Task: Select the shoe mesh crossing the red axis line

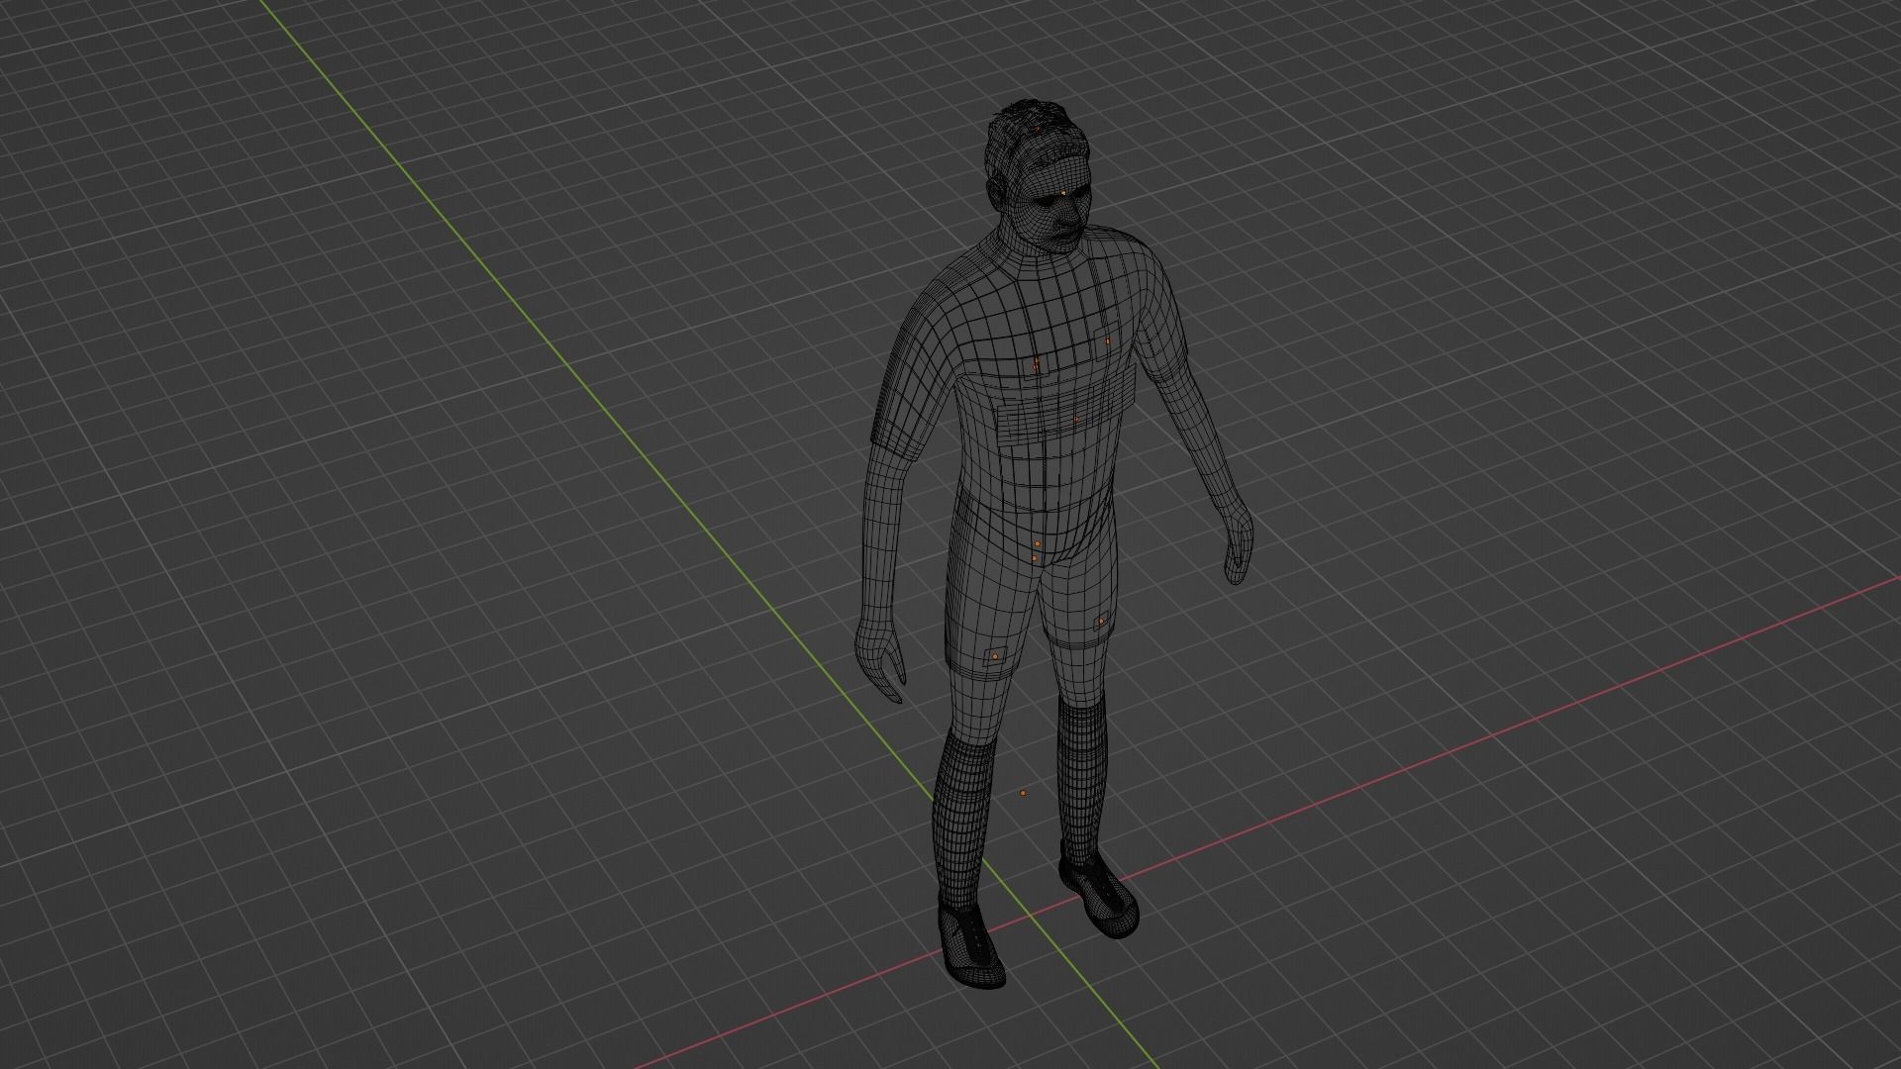Action: pos(1099,891)
